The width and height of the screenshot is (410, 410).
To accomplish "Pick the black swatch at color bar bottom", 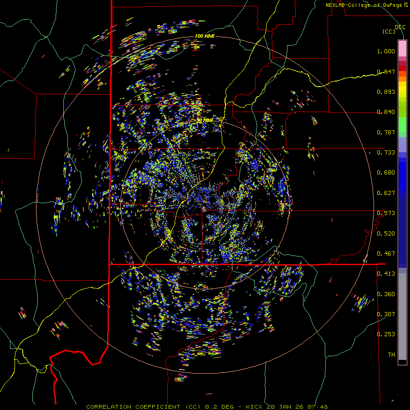I will click(402, 362).
